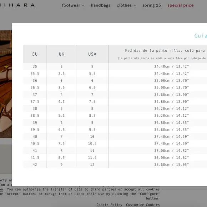This screenshot has width=207, height=207.
Task: Open the handbags menu item
Action: pyautogui.click(x=100, y=5)
